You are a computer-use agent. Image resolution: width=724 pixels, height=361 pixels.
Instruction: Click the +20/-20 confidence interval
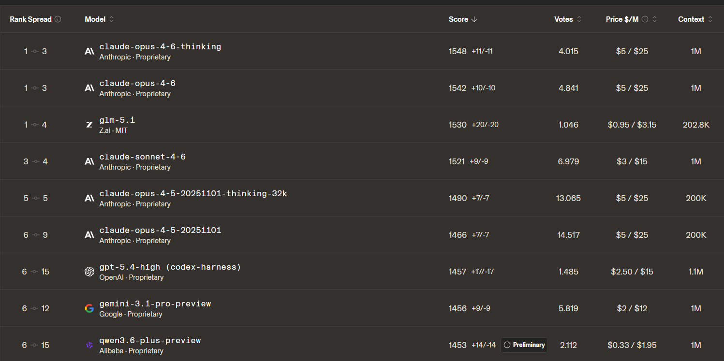click(485, 125)
